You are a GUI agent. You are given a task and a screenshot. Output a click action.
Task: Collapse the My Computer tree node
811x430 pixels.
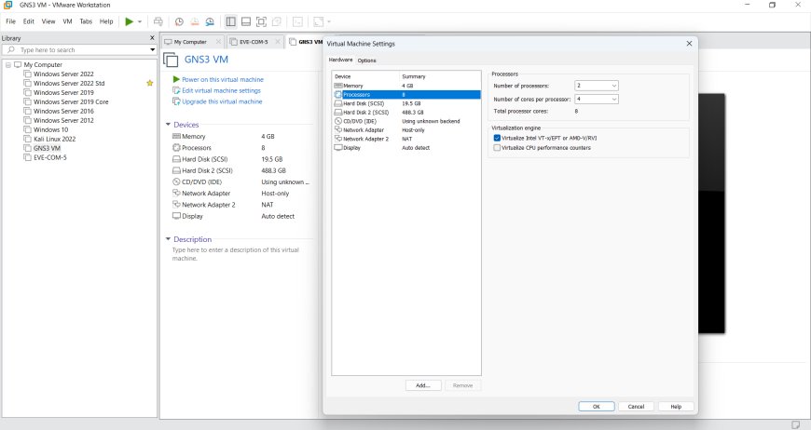point(8,65)
